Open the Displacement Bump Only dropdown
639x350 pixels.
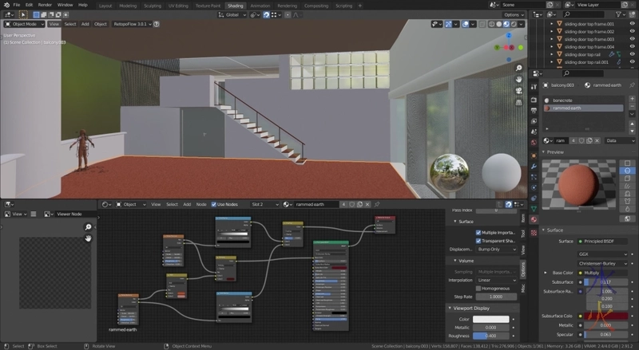495,249
